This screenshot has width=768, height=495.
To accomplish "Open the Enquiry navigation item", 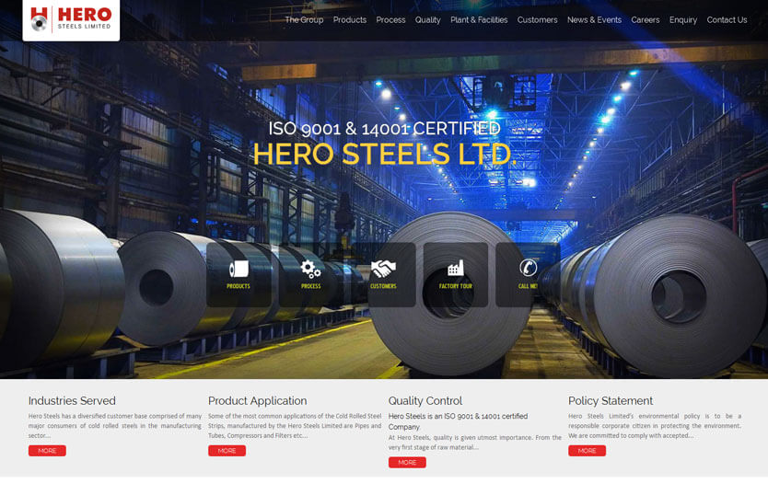I will 683,20.
